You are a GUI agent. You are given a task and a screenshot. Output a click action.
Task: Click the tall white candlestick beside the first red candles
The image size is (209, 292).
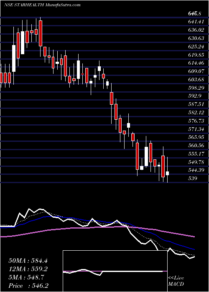(x=14, y=58)
